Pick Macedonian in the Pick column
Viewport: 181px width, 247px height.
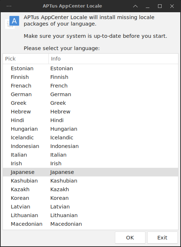point(27,224)
